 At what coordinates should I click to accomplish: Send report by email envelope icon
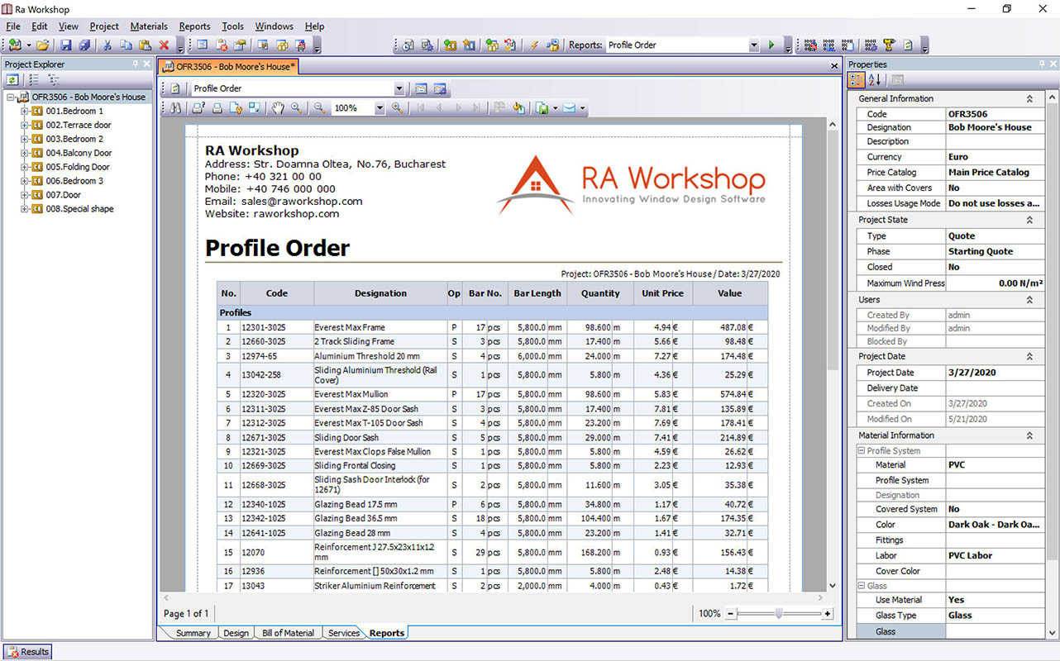coord(570,107)
